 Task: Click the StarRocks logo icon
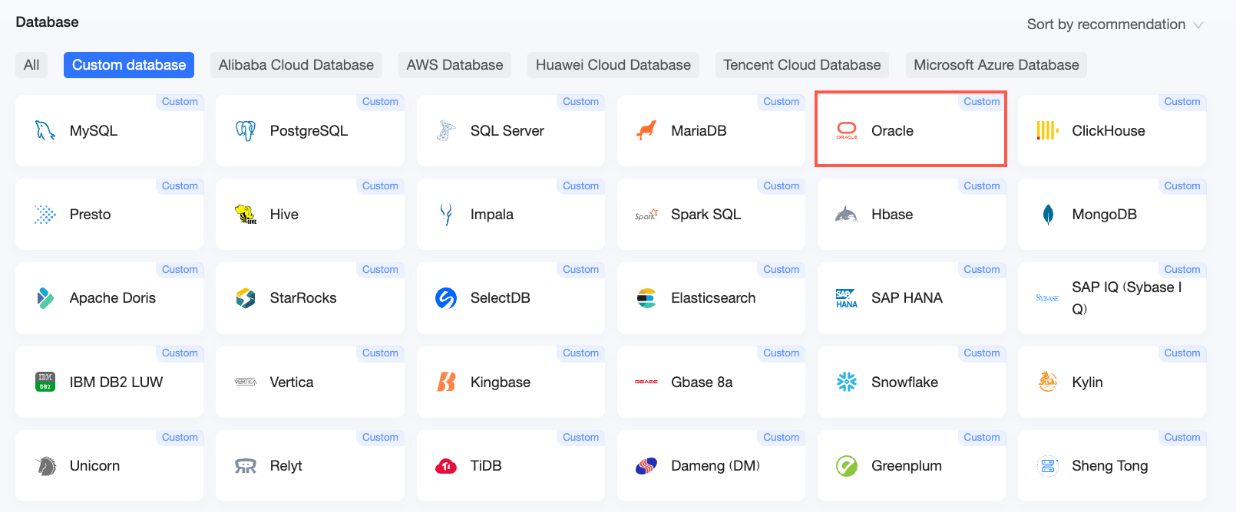(246, 298)
